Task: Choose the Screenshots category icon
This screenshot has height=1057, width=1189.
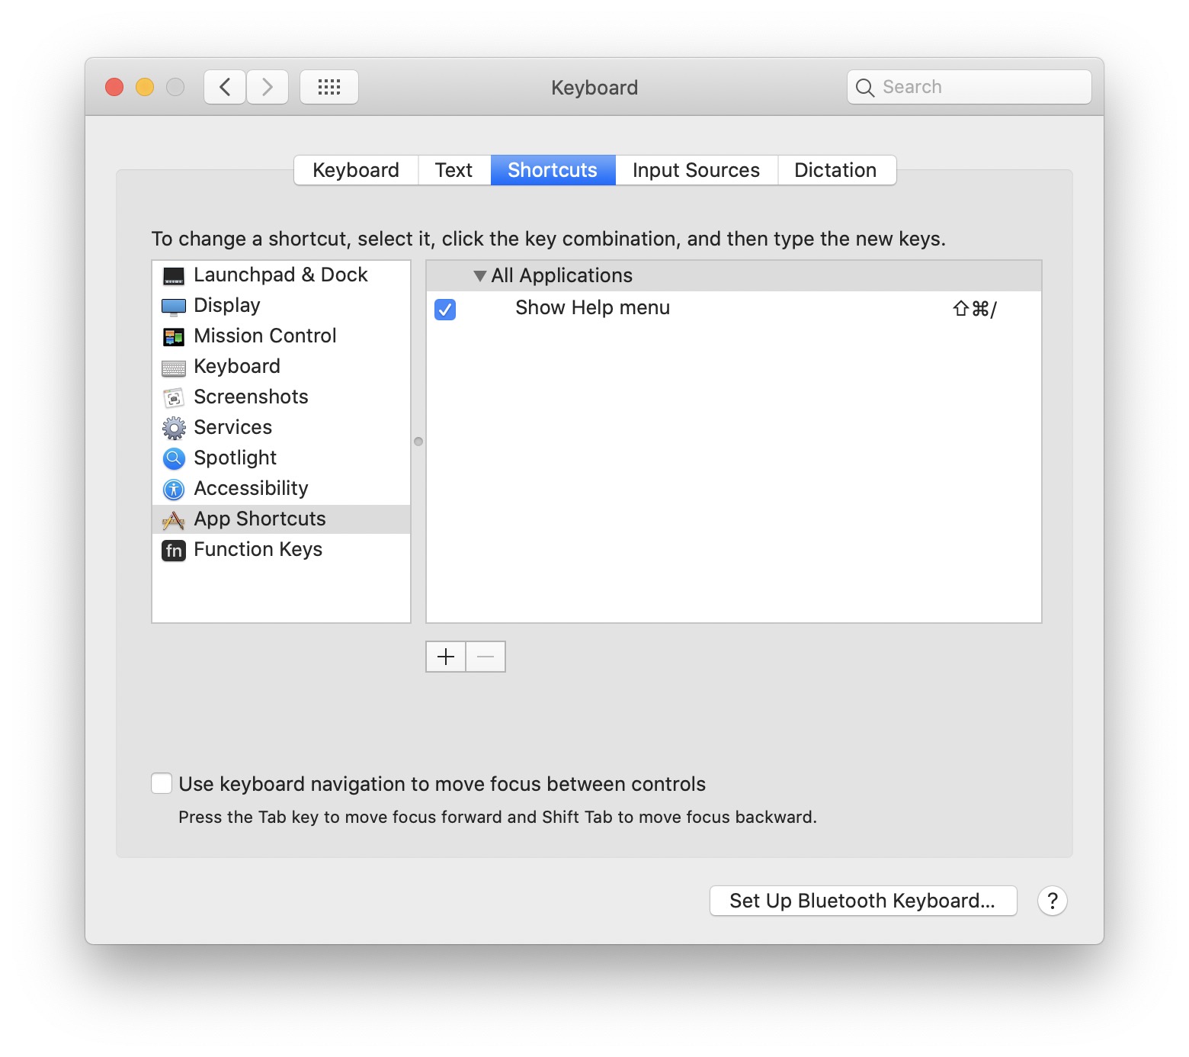Action: click(174, 398)
